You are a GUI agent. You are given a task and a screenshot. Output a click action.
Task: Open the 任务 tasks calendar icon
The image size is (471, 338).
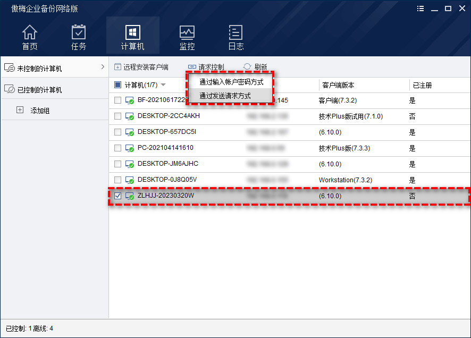click(79, 32)
